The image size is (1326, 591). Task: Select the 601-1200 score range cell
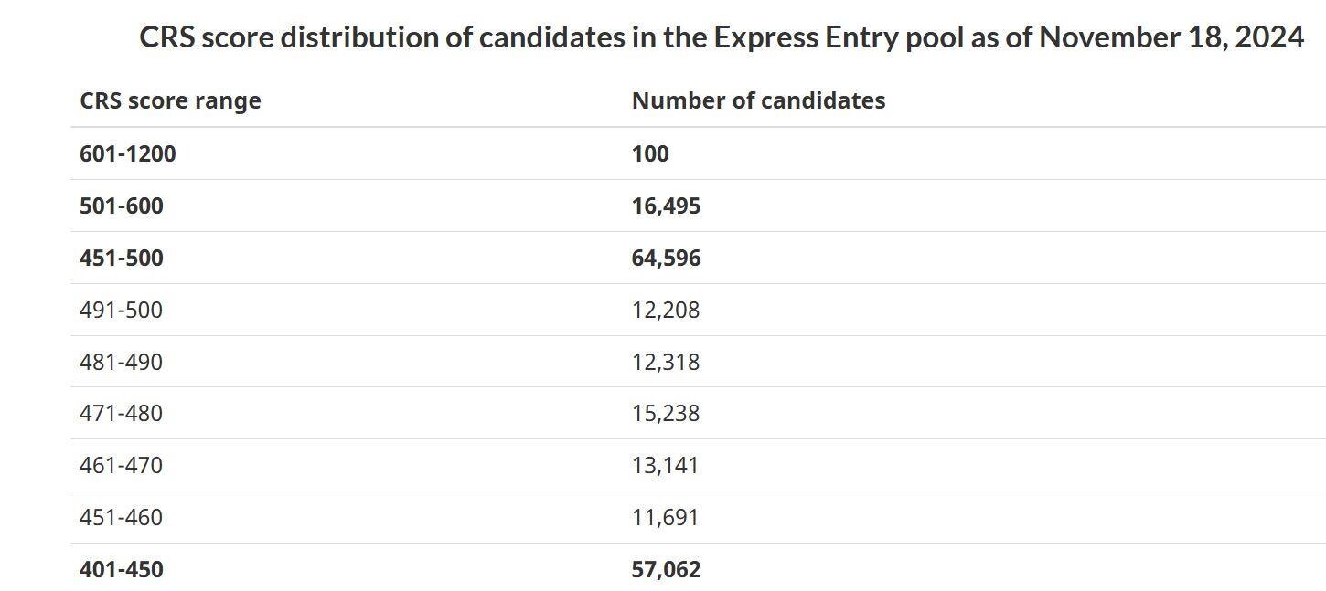coord(127,153)
